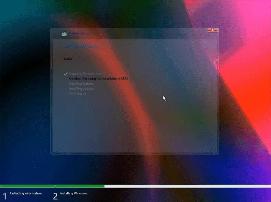The width and height of the screenshot is (271, 202).
Task: Click the 'Finishing up' step
Action: point(77,94)
